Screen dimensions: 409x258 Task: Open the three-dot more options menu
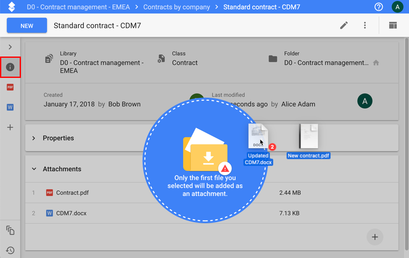click(365, 25)
